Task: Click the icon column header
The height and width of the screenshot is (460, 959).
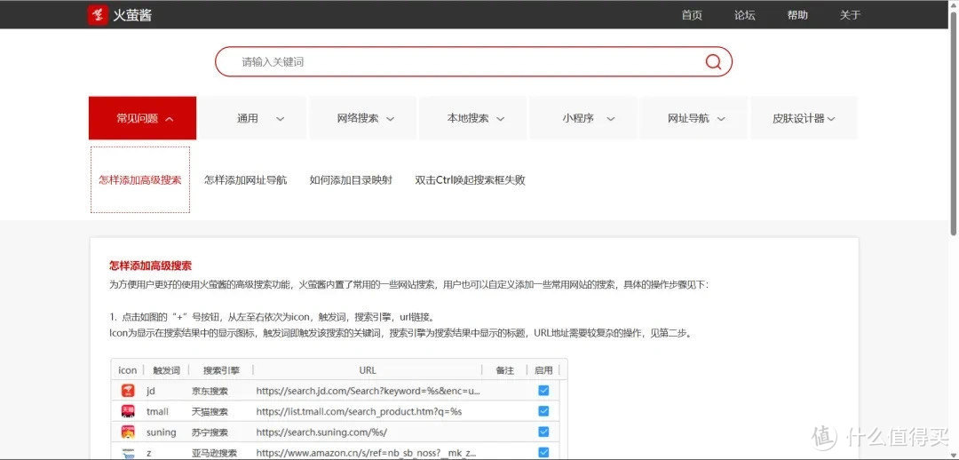Action: [127, 370]
